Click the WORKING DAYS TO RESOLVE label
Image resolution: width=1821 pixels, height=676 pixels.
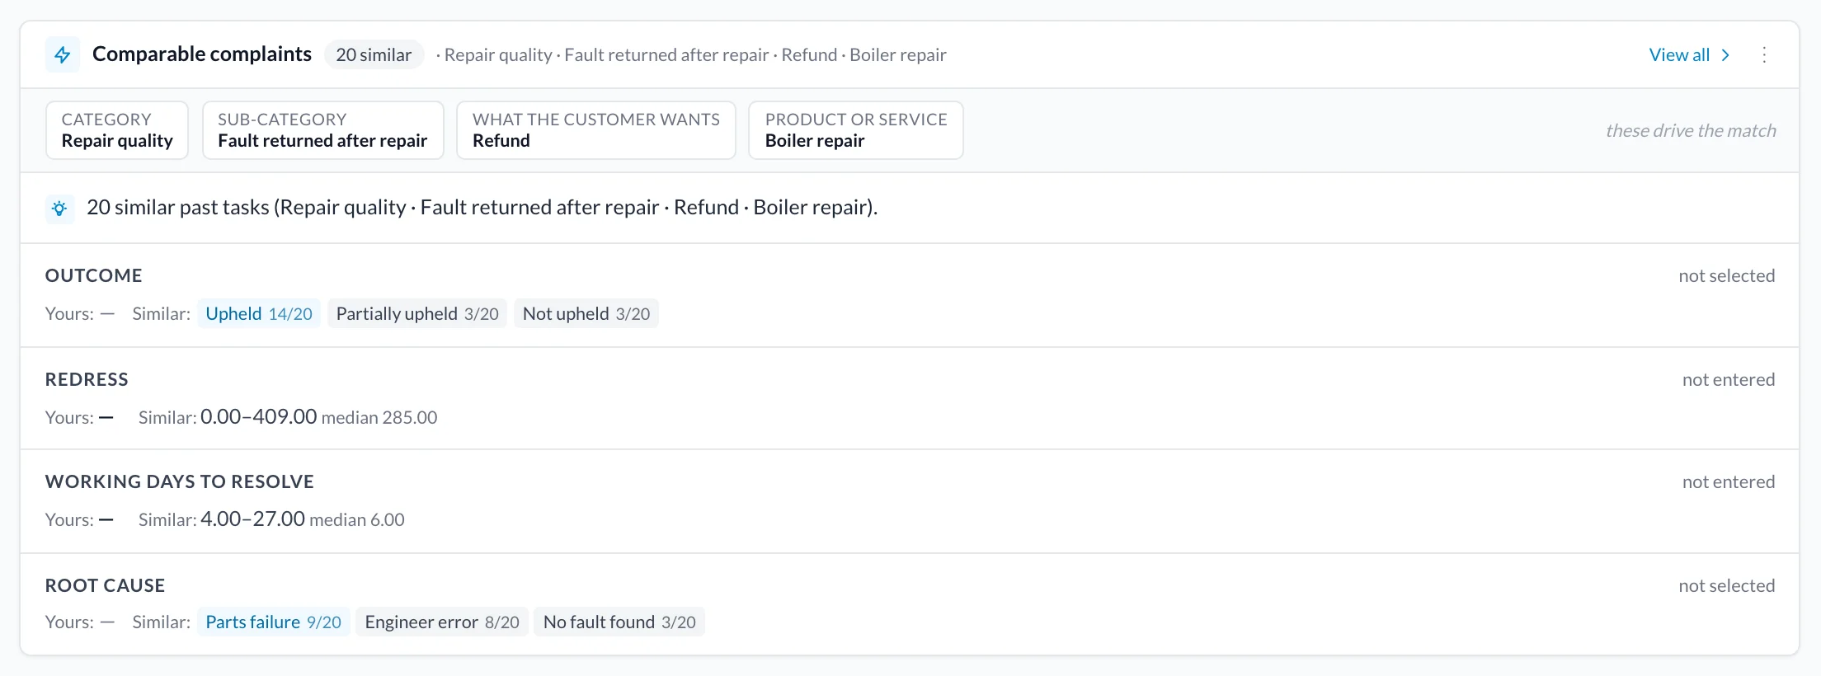tap(179, 481)
